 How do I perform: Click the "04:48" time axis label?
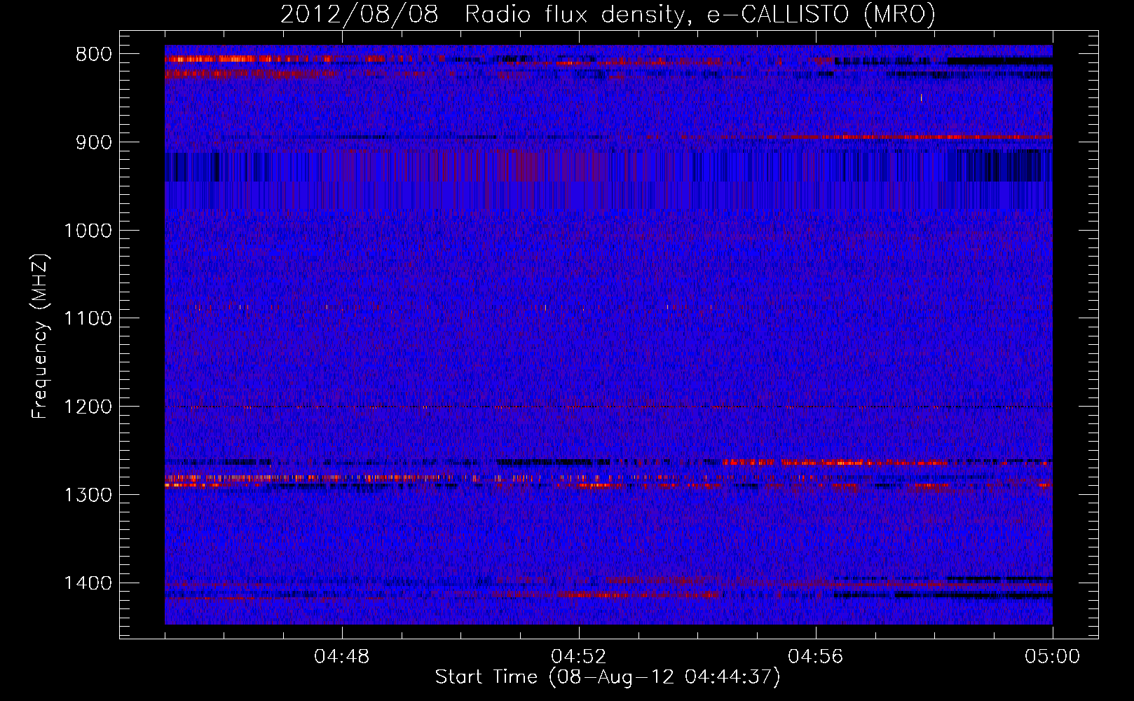342,657
